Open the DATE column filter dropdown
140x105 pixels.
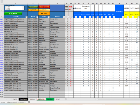pos(38,17)
